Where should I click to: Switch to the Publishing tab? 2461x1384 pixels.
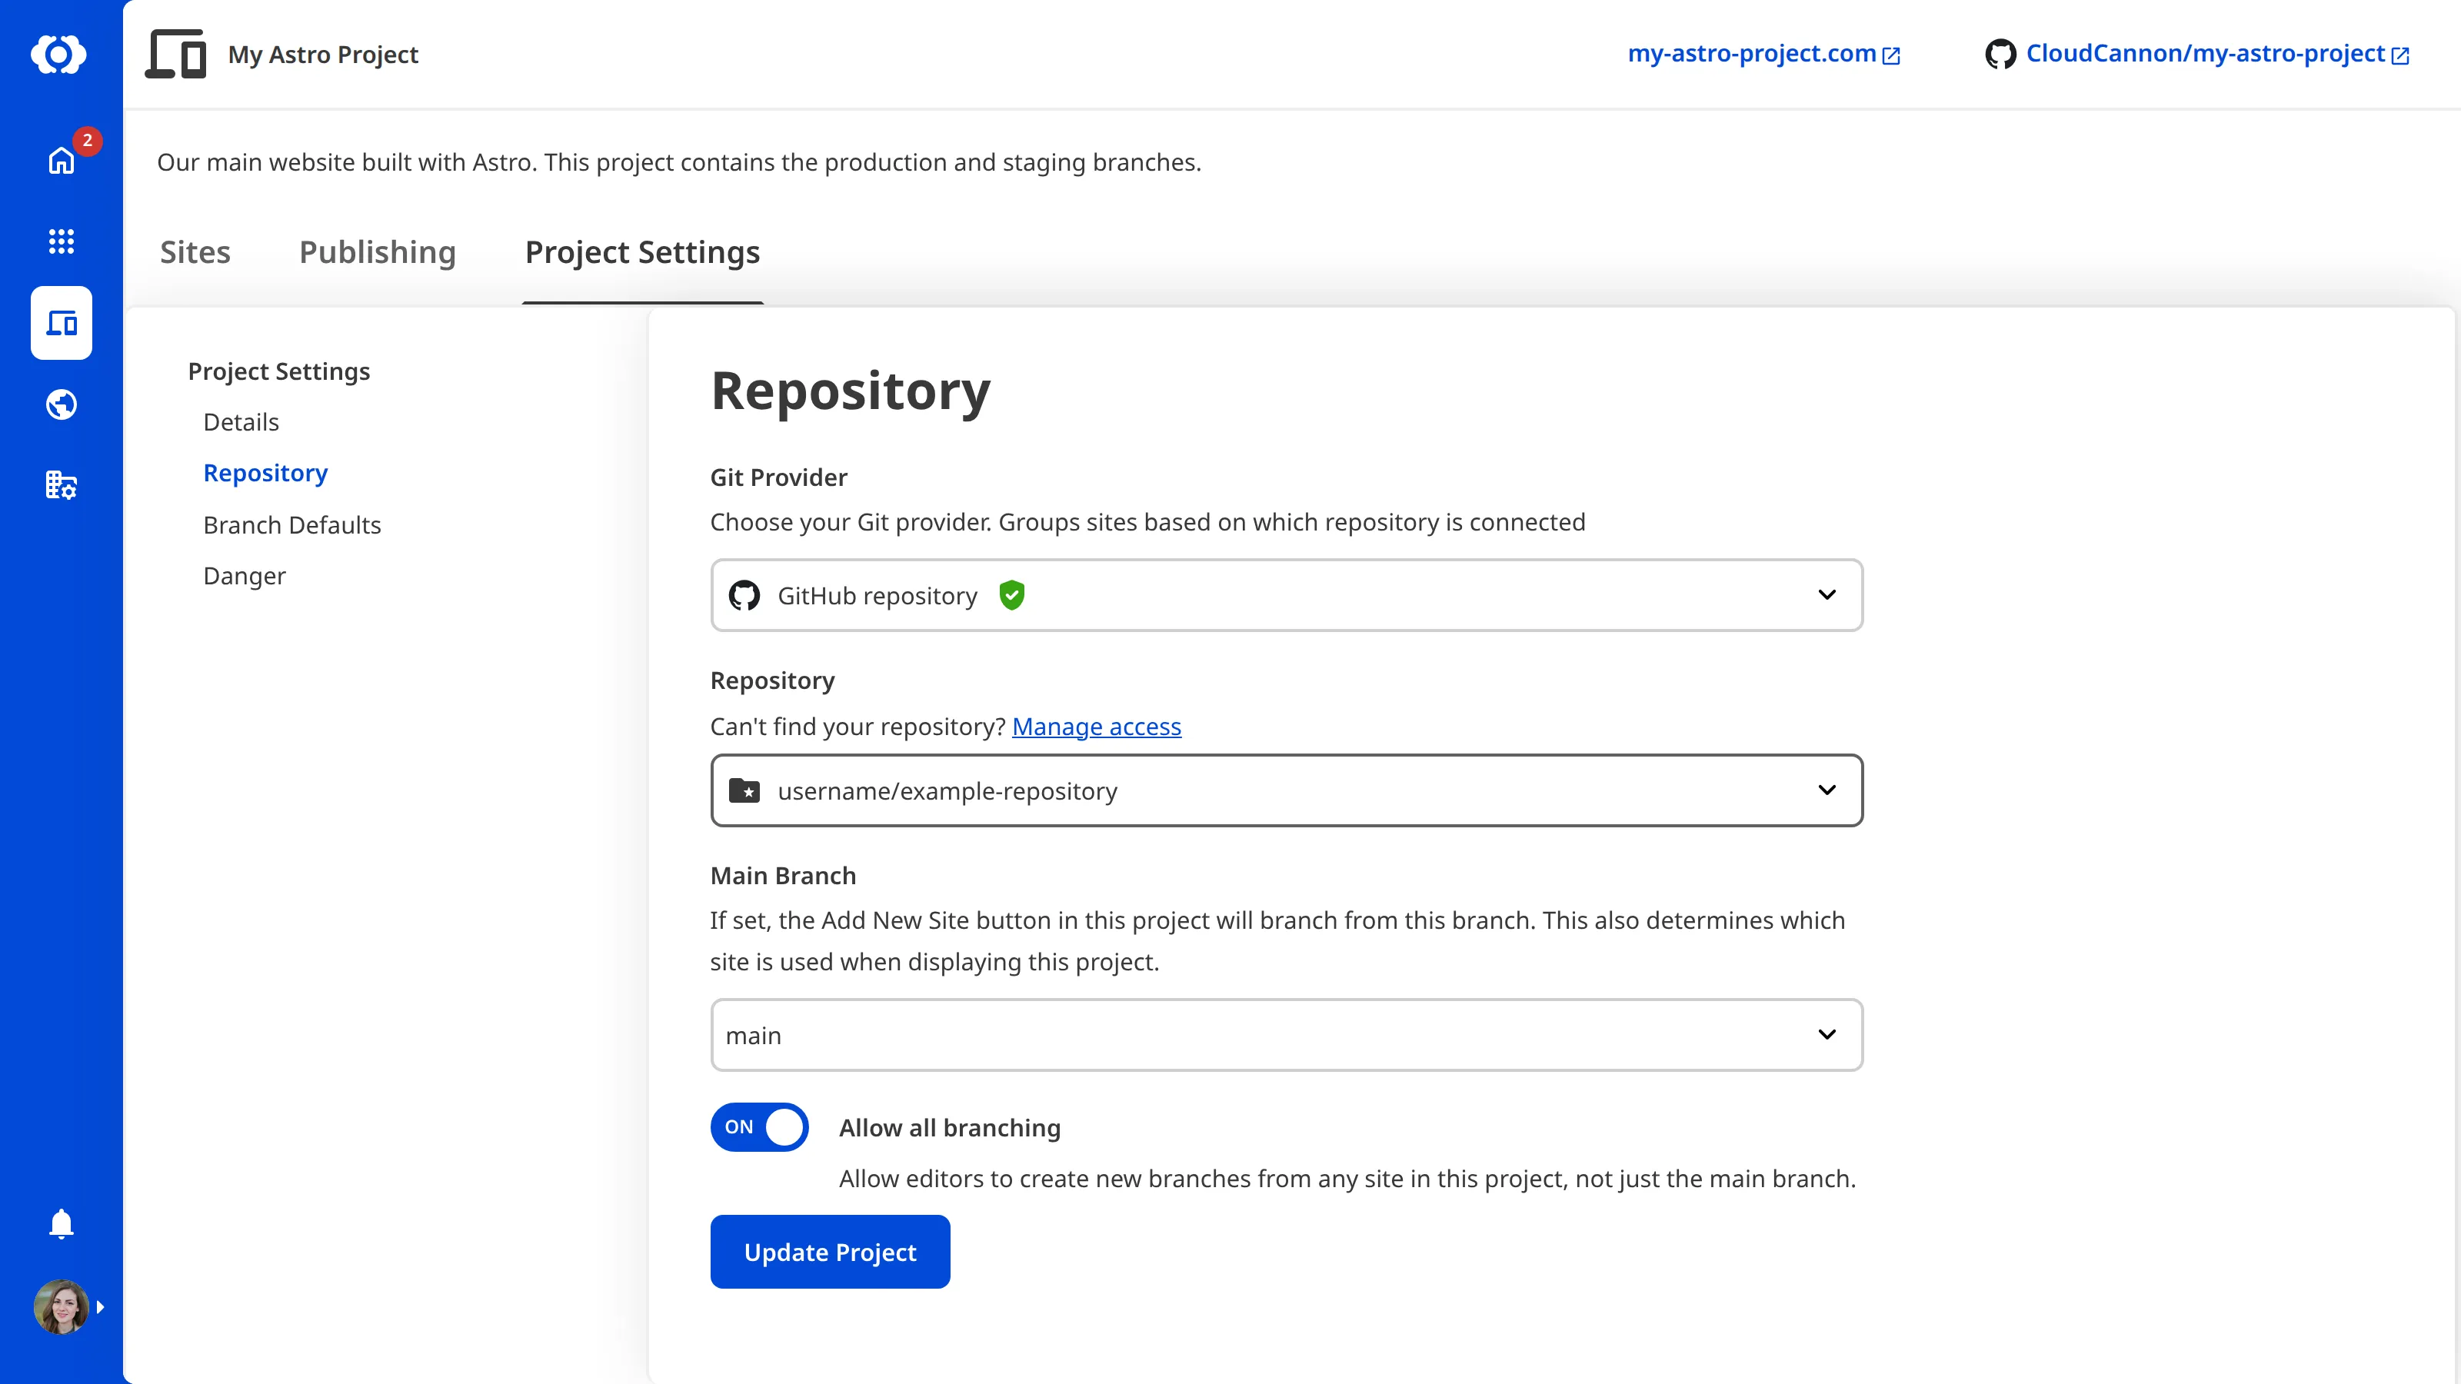coord(378,252)
